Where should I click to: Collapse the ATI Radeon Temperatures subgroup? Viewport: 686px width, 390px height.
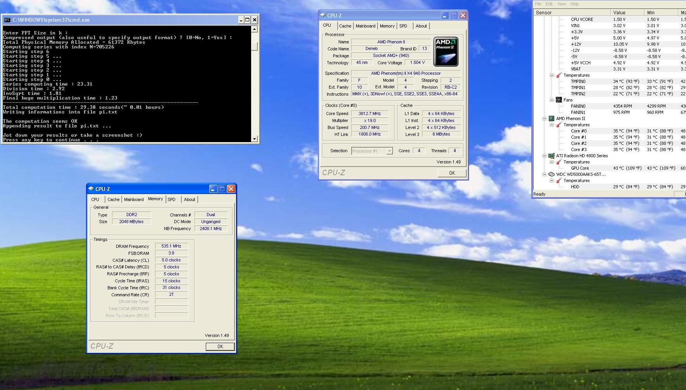click(x=552, y=162)
